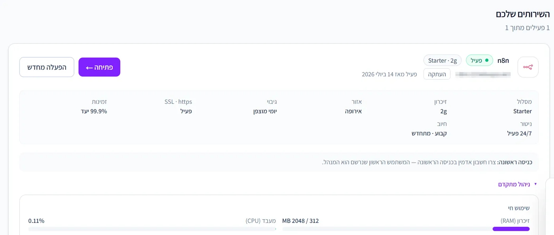Viewport: 554px width, 235px height.
Task: Copy the service URL with the העתקה button
Action: (x=437, y=74)
